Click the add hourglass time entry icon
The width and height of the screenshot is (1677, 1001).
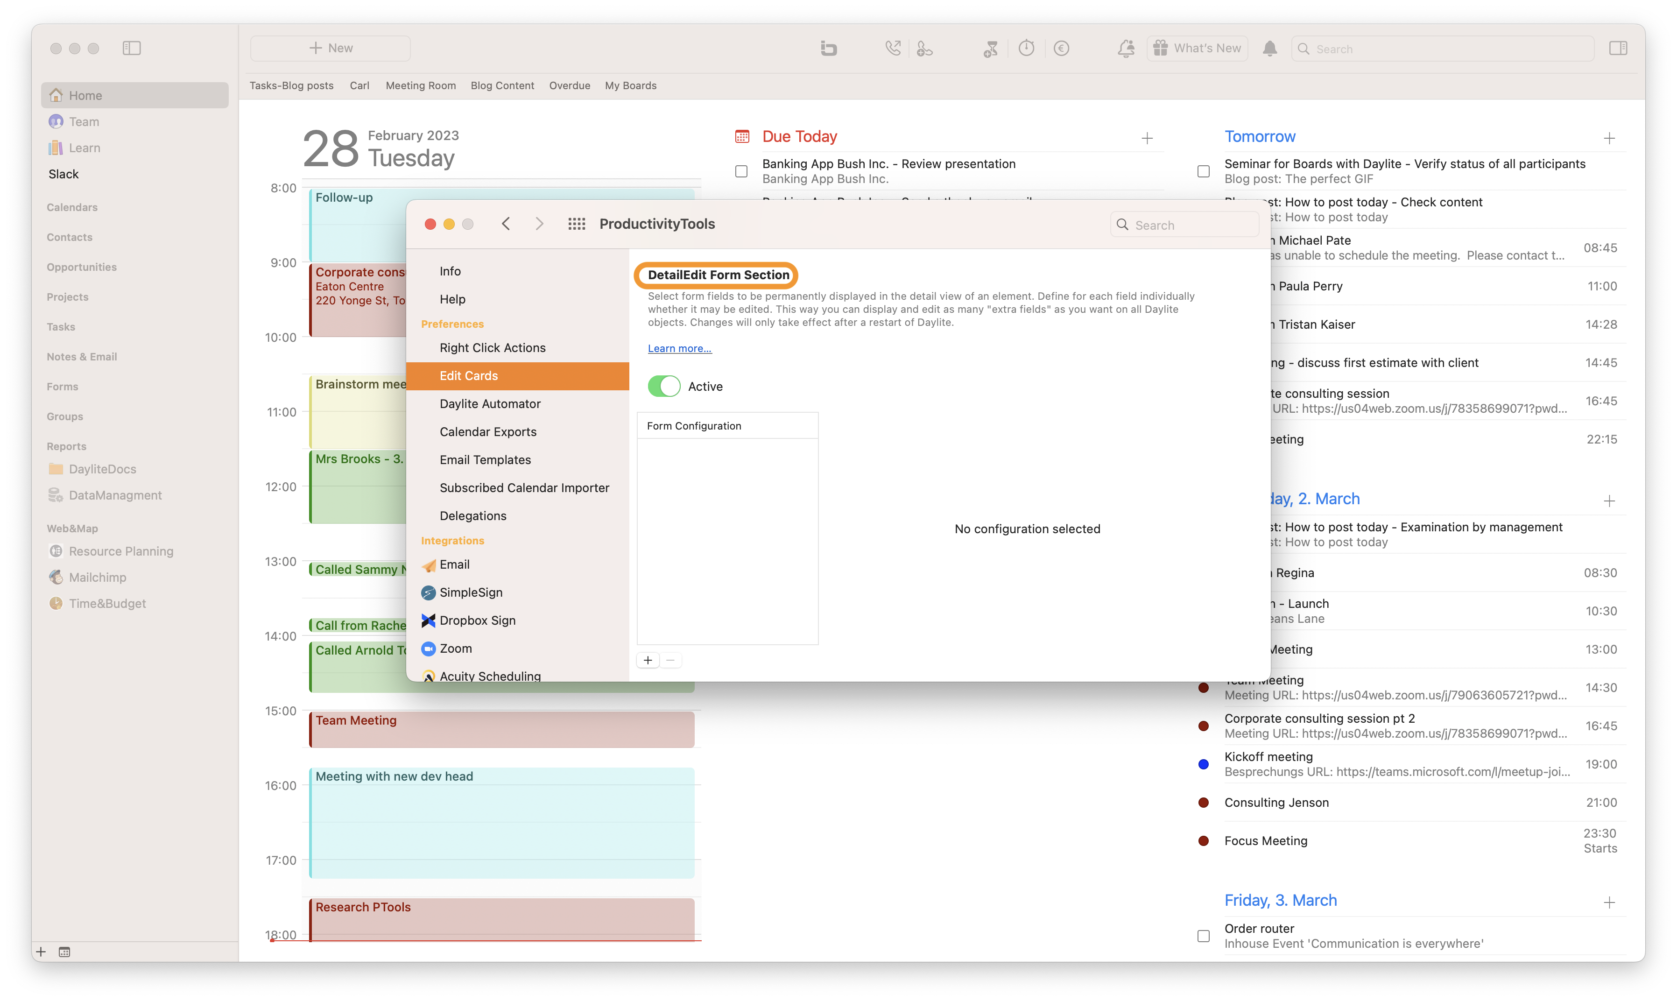tap(991, 48)
